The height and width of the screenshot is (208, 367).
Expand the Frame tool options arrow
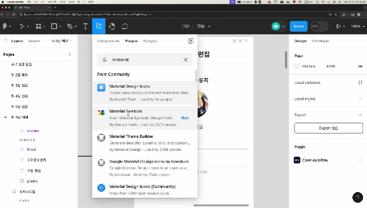coord(44,26)
